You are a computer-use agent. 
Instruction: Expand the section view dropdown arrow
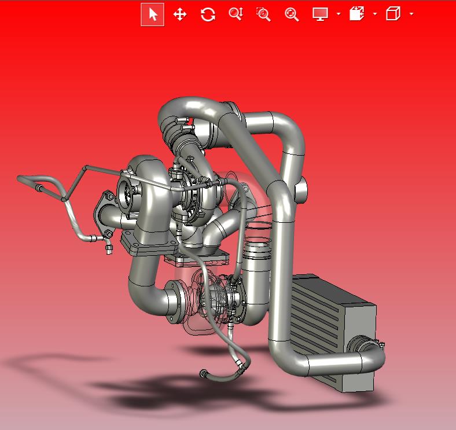(375, 14)
